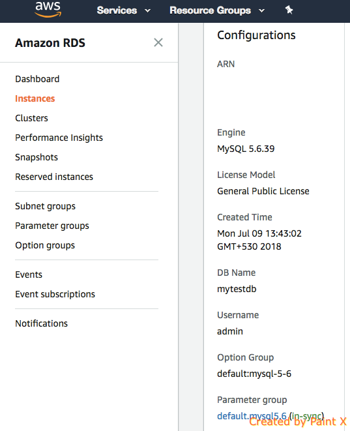
Task: Open Option groups page
Action: click(45, 245)
